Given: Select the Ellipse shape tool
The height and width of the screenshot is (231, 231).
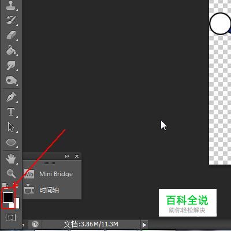Looking at the screenshot, I should (x=11, y=143).
